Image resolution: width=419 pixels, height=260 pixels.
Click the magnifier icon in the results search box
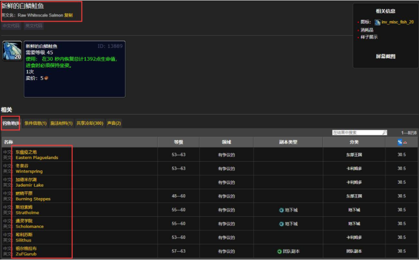[384, 132]
